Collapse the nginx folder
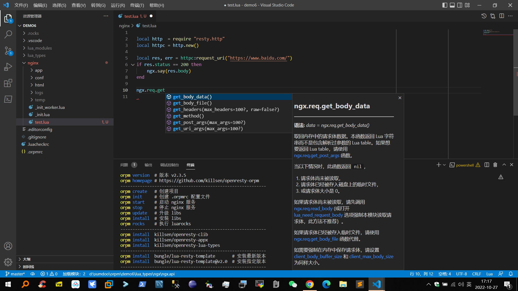This screenshot has width=518, height=291. pos(33,63)
